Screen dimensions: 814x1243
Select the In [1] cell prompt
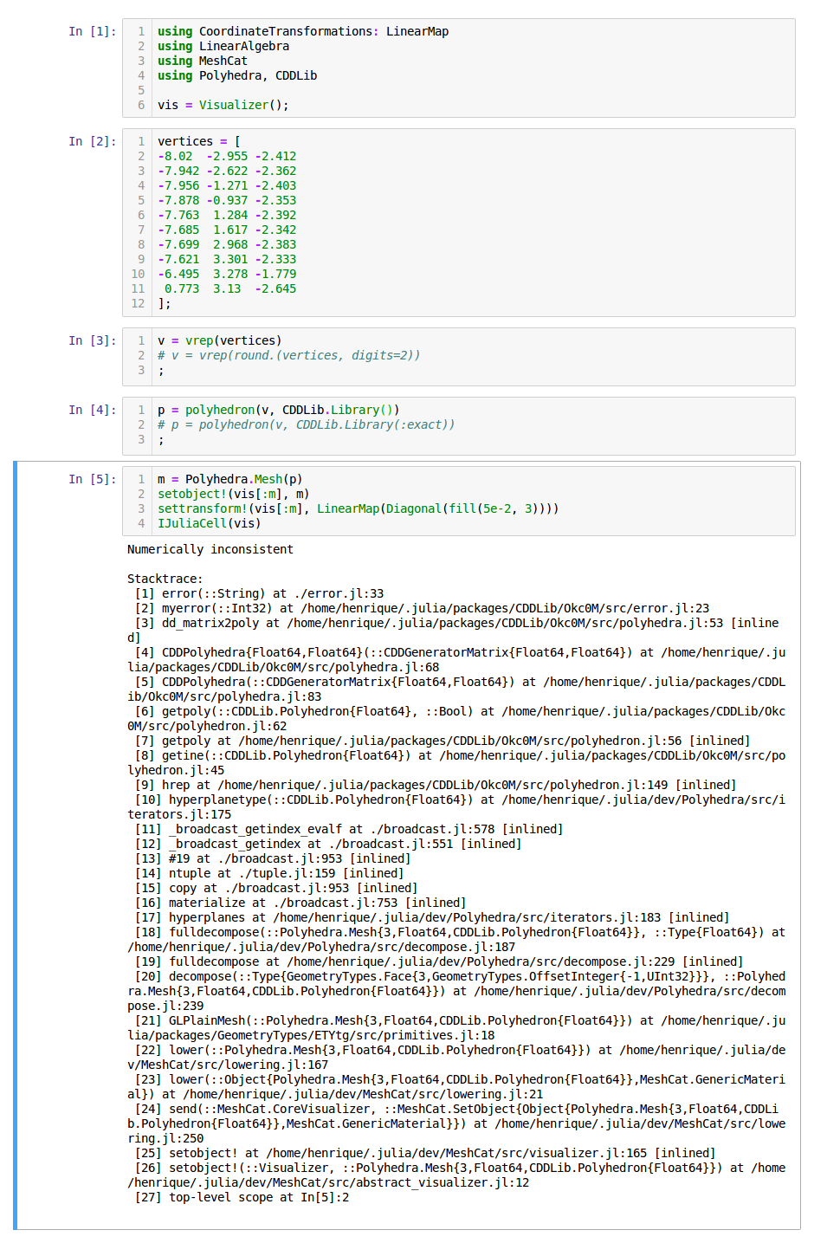pos(92,31)
